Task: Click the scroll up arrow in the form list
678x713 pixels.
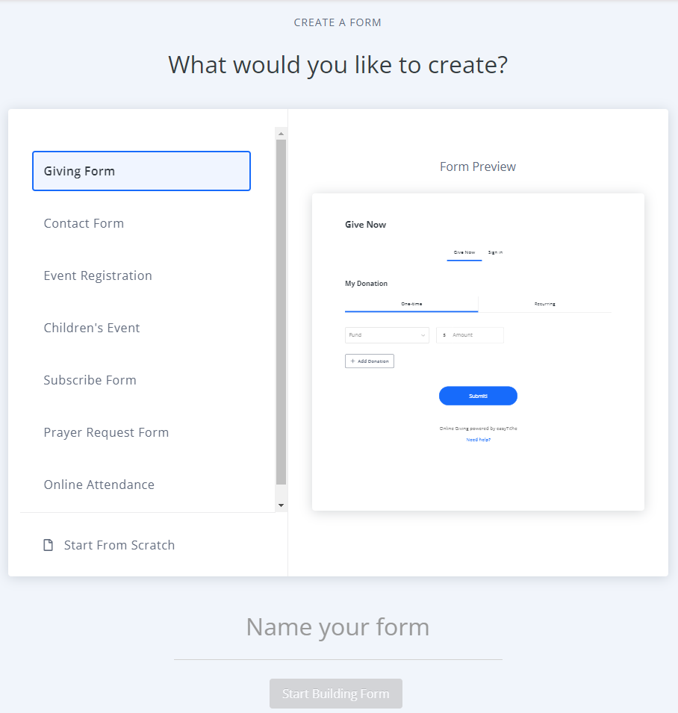Action: (x=281, y=134)
